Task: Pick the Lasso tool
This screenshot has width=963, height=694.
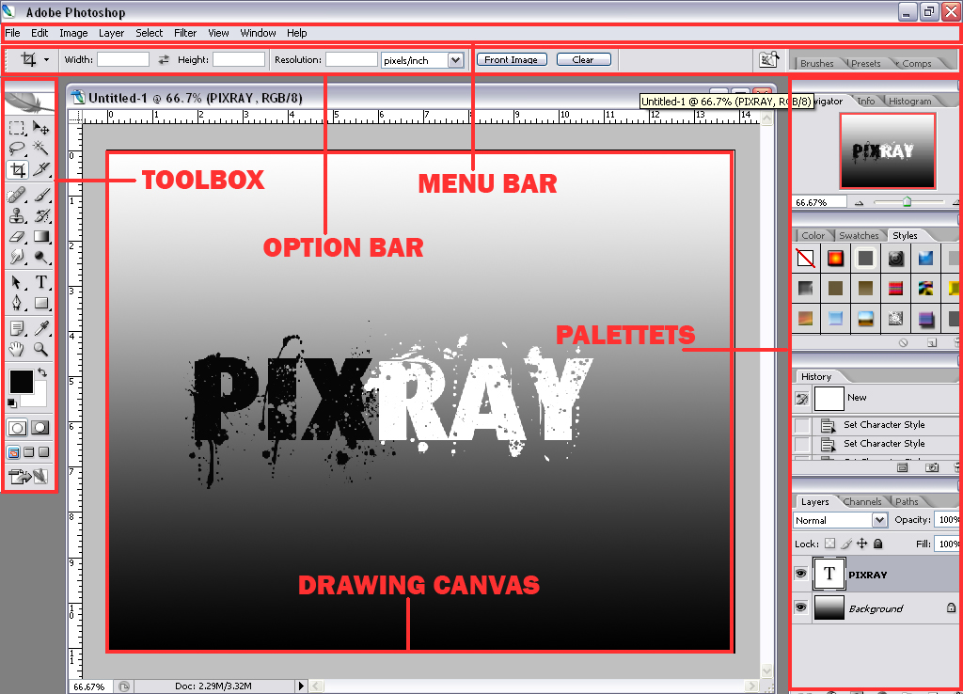Action: click(17, 148)
